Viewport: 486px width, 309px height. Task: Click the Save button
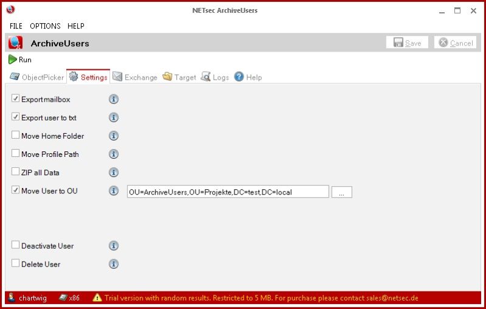(x=407, y=43)
